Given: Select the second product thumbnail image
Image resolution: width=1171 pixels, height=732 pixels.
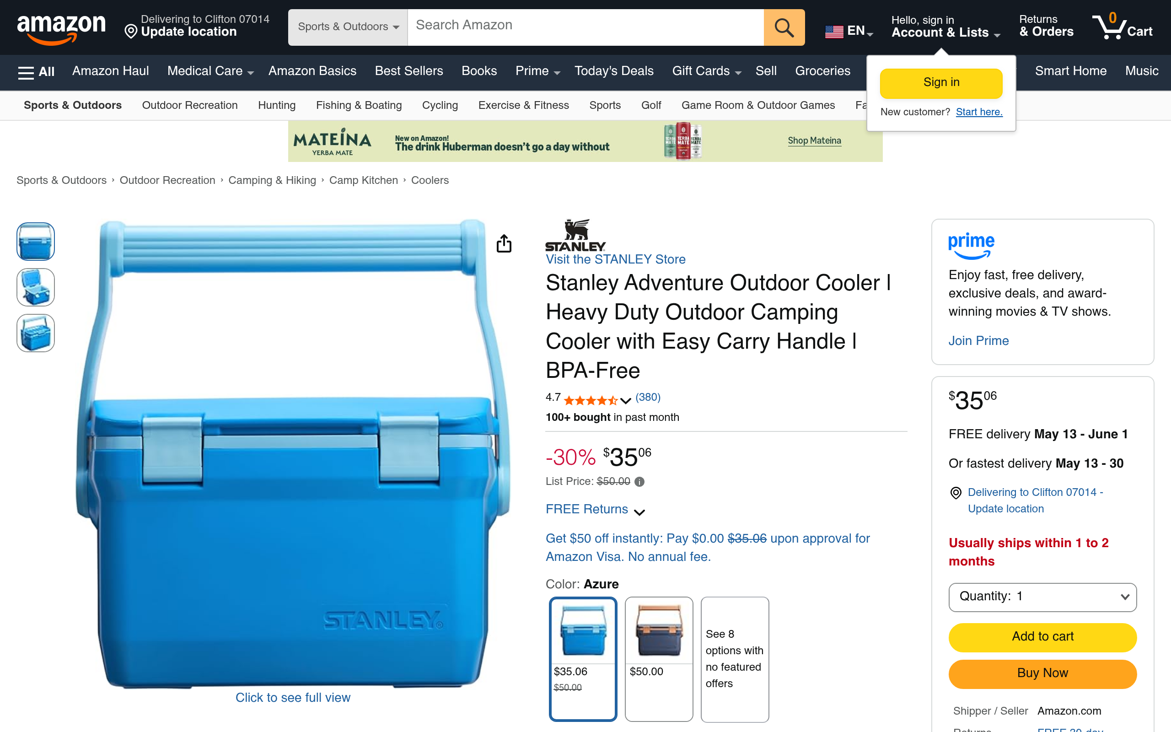Looking at the screenshot, I should coord(36,288).
